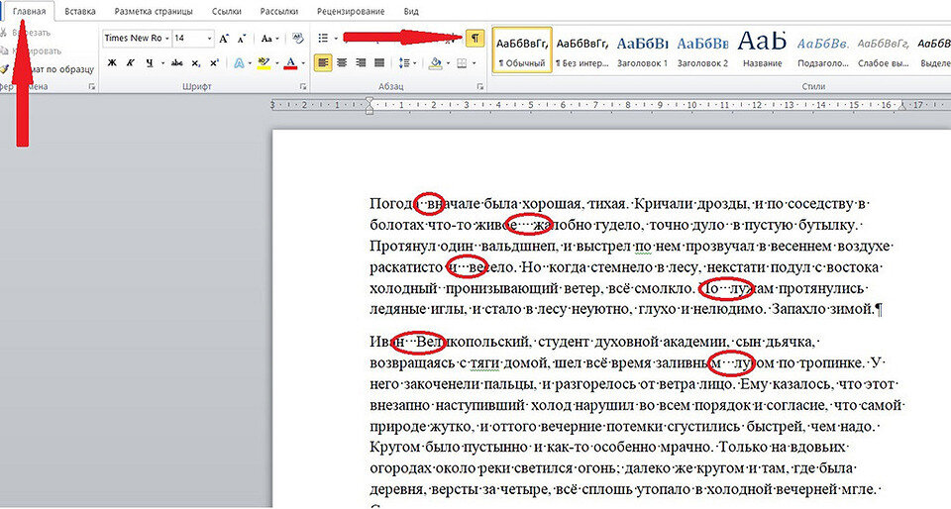Click the word 'вальдшнеп' in the document
Image resolution: width=951 pixels, height=509 pixels.
518,247
